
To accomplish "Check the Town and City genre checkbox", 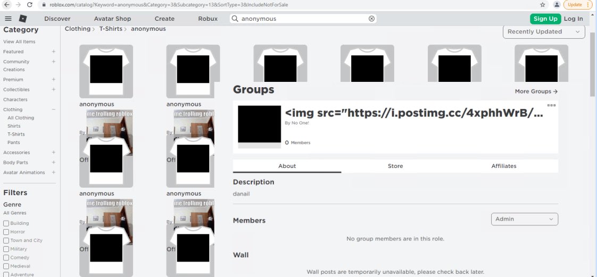I will point(6,240).
